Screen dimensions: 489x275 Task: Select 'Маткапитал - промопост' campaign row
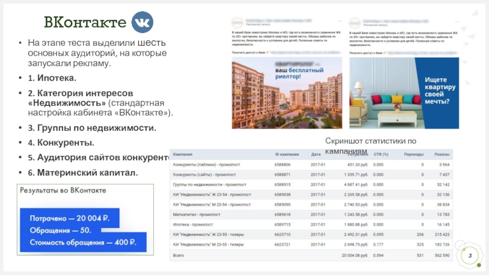click(311, 215)
